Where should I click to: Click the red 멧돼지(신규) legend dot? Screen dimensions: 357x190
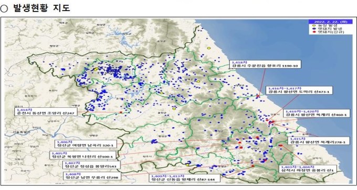pyautogui.click(x=314, y=32)
